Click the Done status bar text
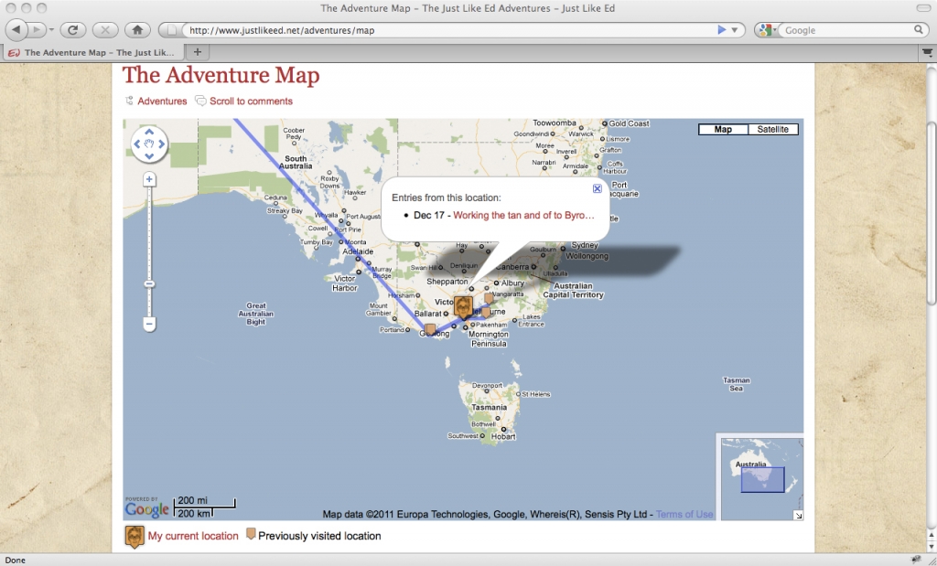 point(16,560)
